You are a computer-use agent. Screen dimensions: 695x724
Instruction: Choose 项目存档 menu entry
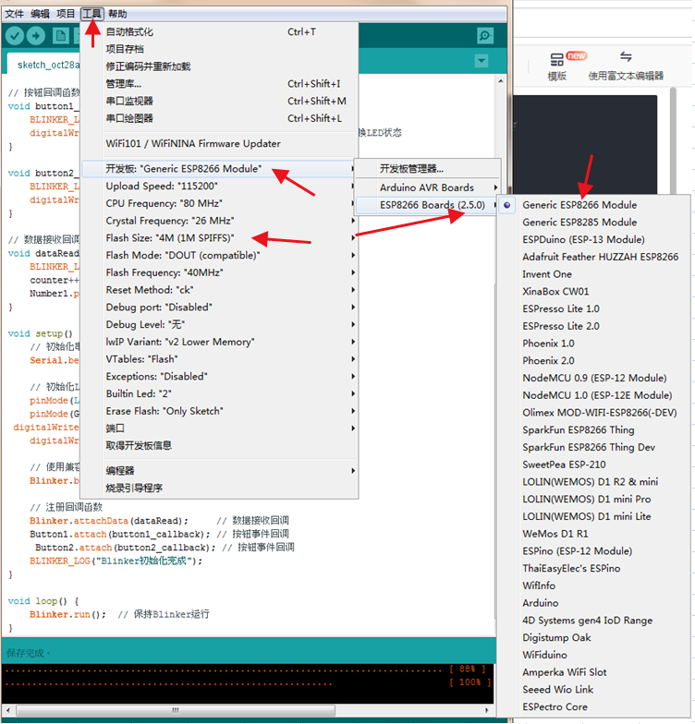point(220,49)
